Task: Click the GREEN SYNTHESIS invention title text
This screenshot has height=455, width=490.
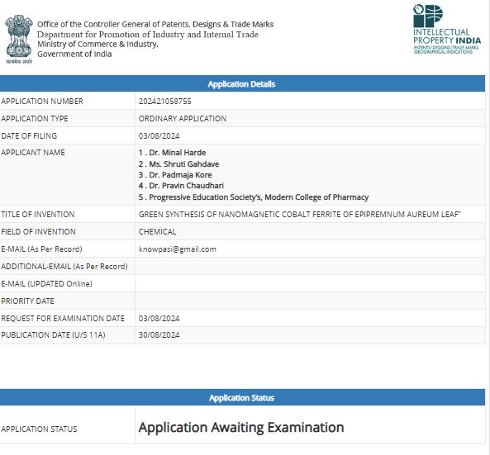Action: click(x=300, y=215)
